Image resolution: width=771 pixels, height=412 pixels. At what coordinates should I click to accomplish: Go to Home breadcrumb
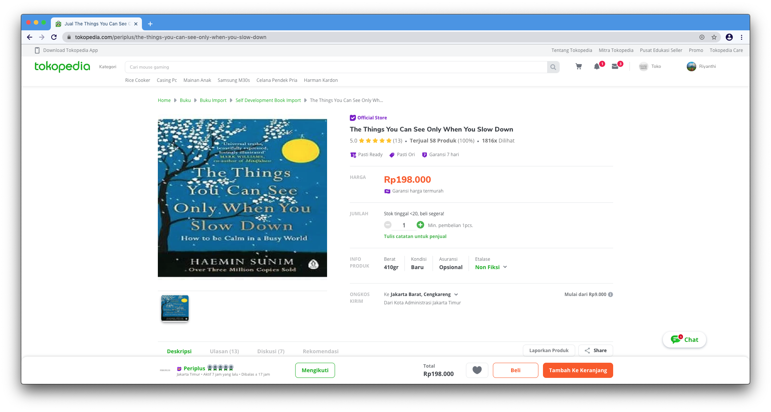pos(164,100)
